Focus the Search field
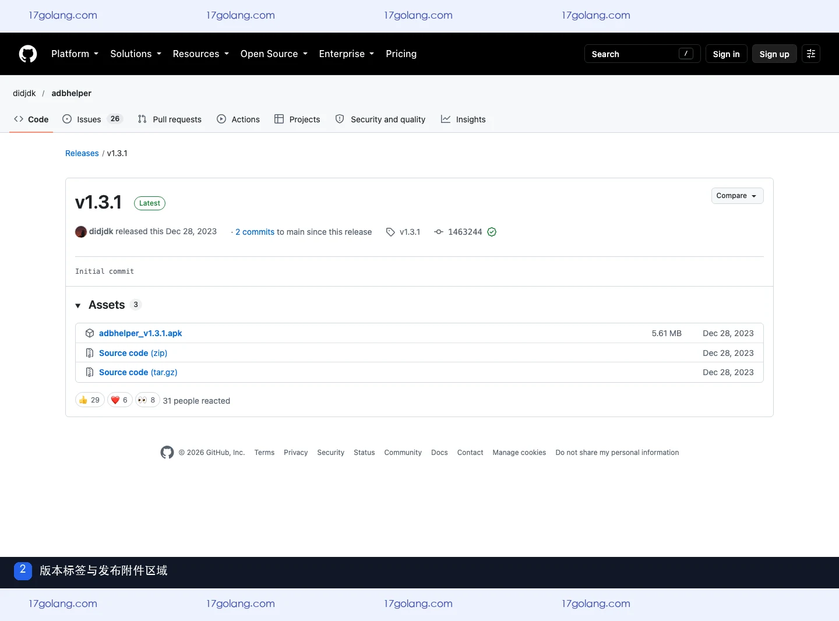The height and width of the screenshot is (621, 839). pyautogui.click(x=642, y=54)
